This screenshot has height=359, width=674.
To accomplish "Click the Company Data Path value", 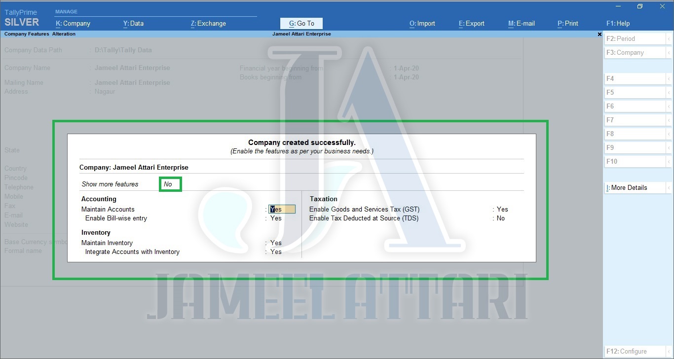I will click(x=123, y=50).
